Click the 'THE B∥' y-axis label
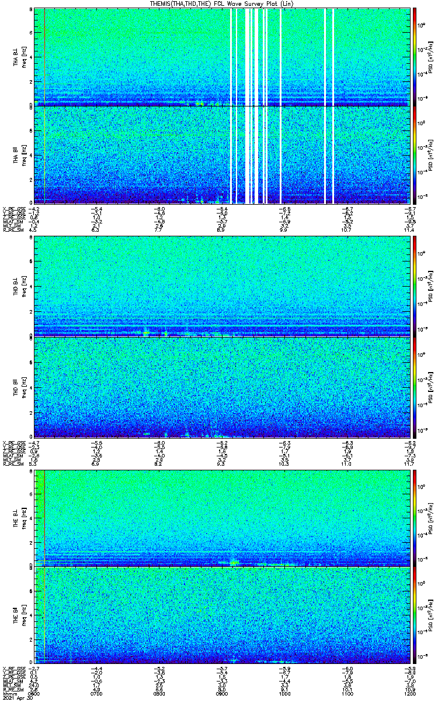 pos(16,614)
